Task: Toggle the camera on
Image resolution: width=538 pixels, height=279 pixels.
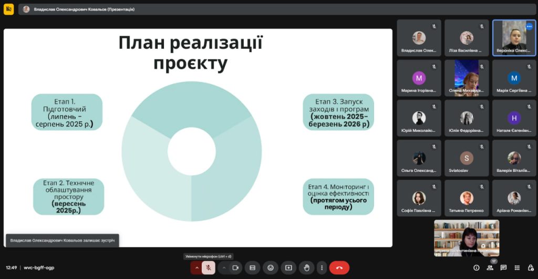Action: tap(235, 267)
